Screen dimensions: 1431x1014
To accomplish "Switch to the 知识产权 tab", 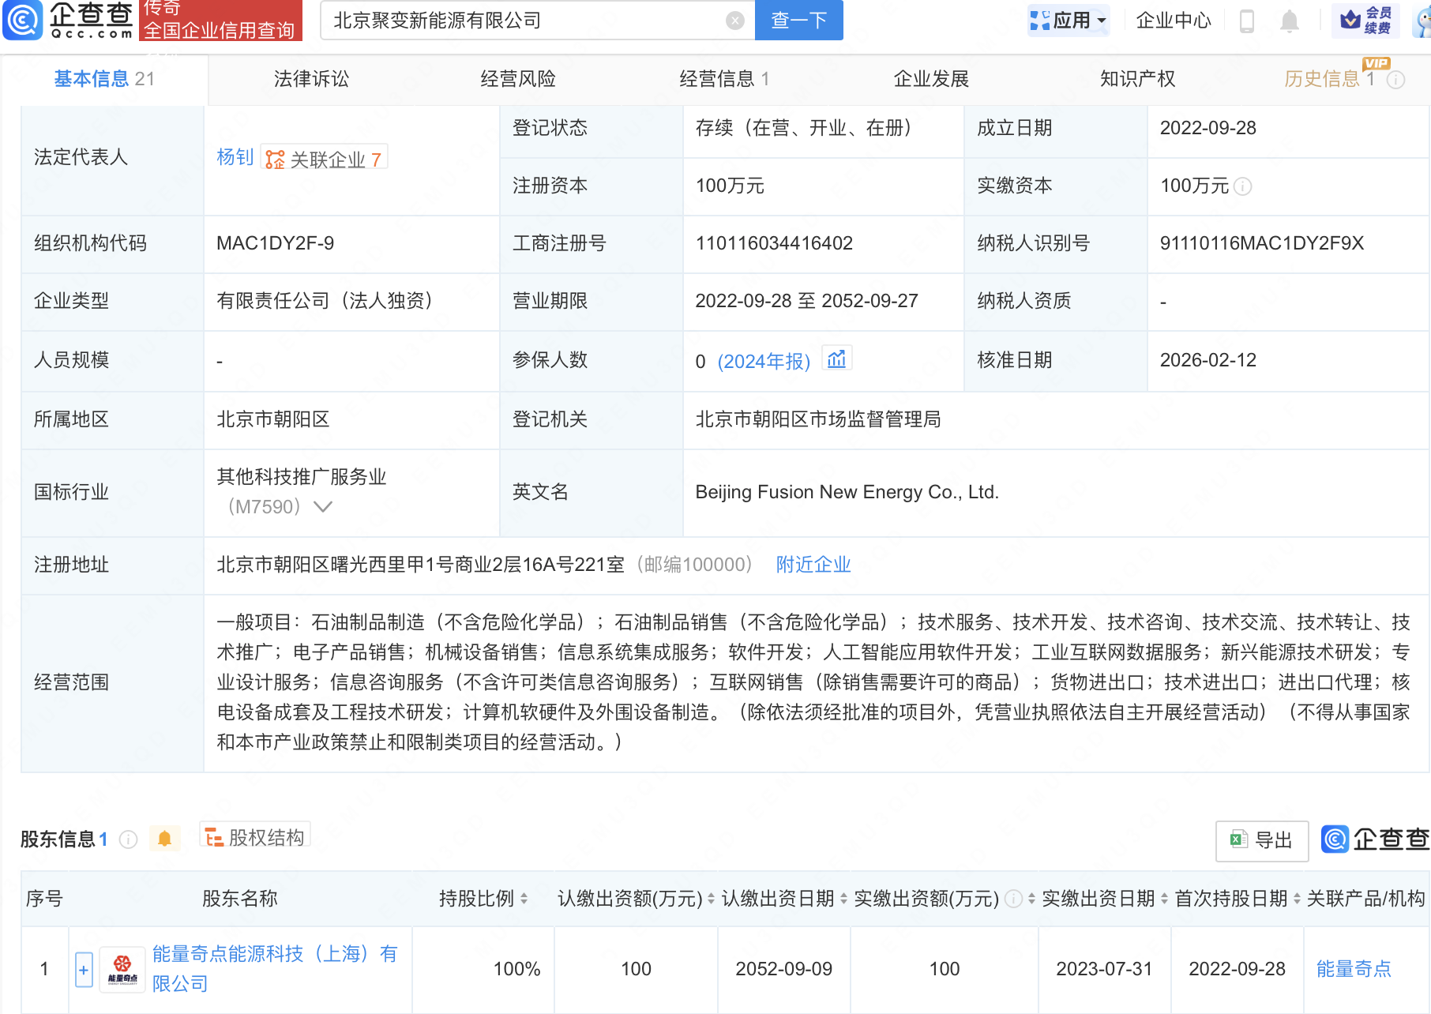I will pos(1137,79).
